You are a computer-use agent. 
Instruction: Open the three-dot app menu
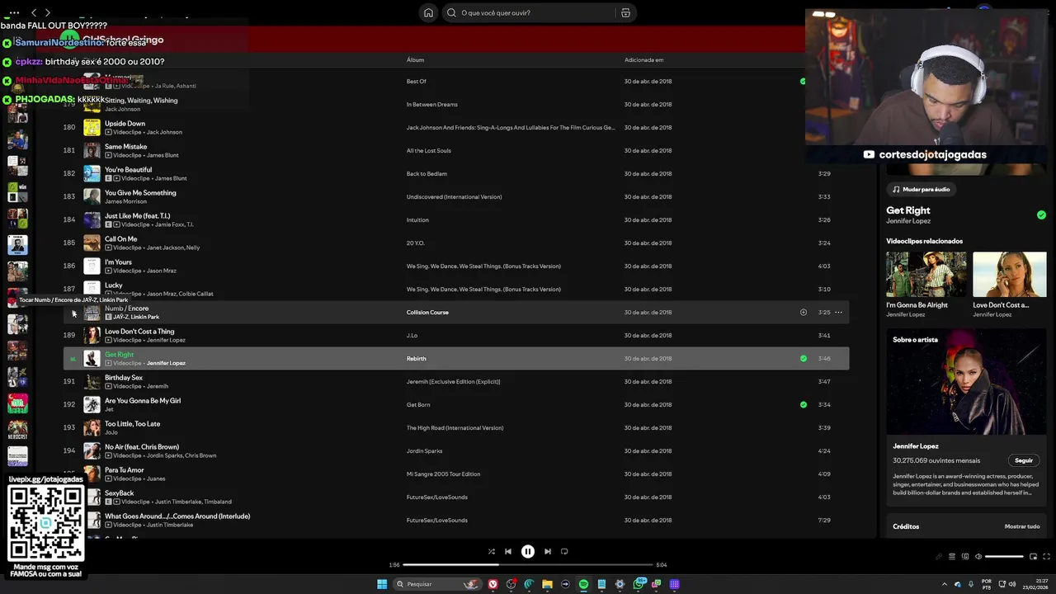[x=13, y=12]
